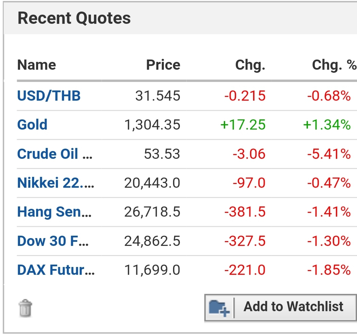Click the folder-plus watchlist icon
Image resolution: width=357 pixels, height=335 pixels.
point(219,308)
